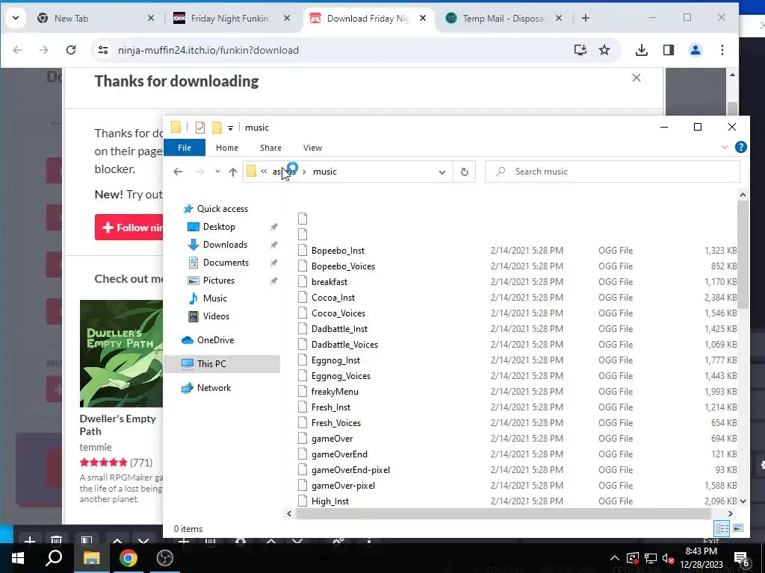
Task: Open the Home ribbon tab
Action: pos(227,148)
